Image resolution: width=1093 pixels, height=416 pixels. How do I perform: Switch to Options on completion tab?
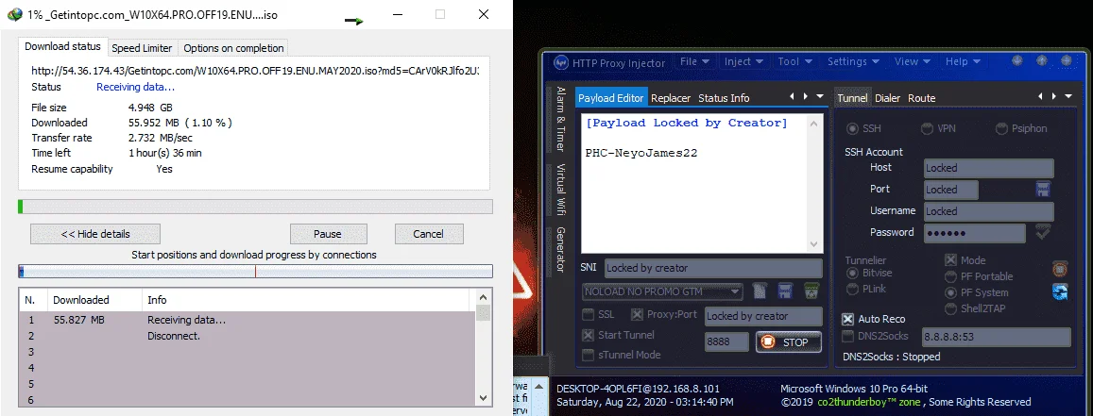[x=233, y=48]
